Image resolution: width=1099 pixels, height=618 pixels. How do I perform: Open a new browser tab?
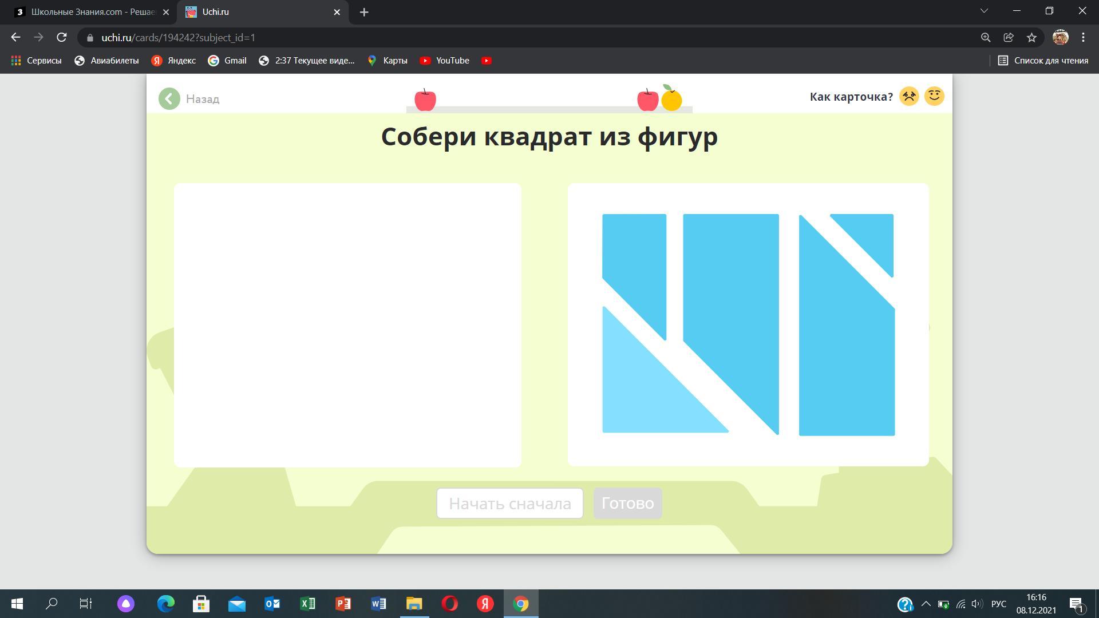pos(364,12)
